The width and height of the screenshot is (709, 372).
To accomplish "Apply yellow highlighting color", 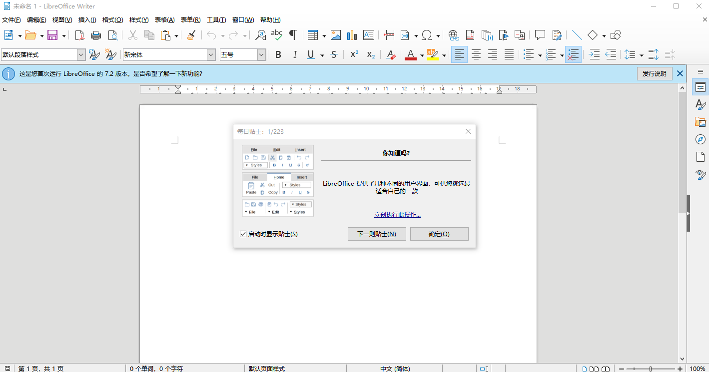I will point(432,55).
